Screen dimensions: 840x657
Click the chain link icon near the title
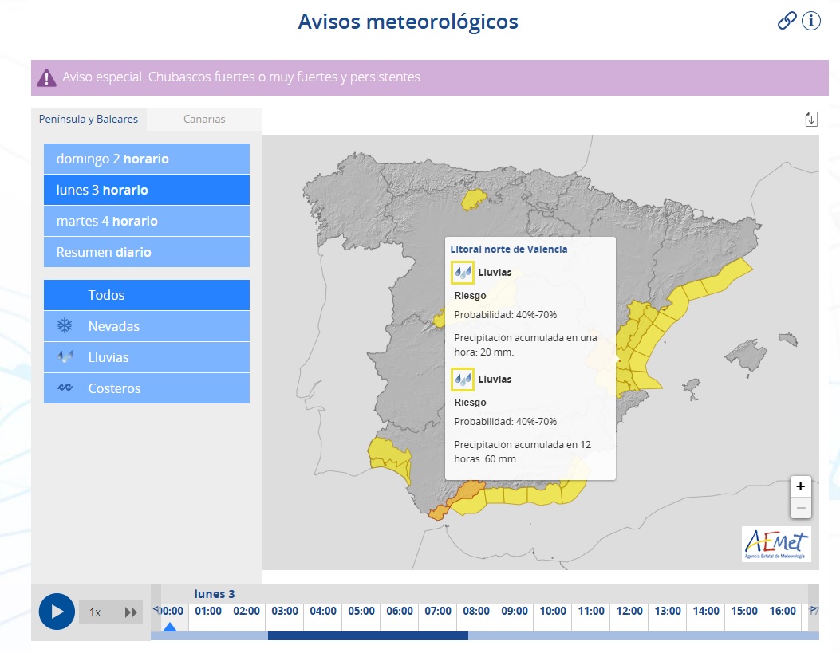tap(786, 21)
